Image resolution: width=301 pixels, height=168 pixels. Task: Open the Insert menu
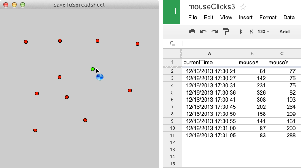click(245, 18)
